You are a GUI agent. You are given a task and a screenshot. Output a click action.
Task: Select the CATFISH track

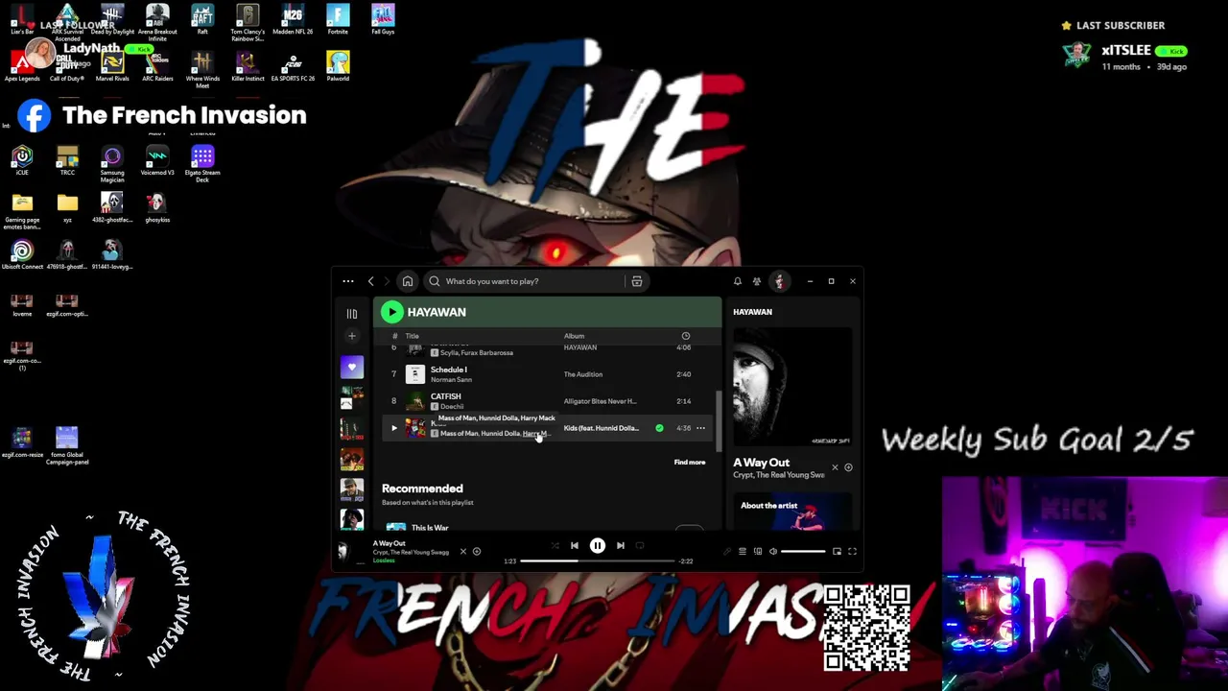pyautogui.click(x=446, y=396)
